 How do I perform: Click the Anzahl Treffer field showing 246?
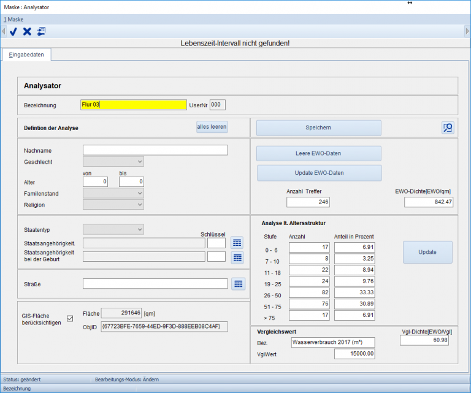[x=308, y=202]
